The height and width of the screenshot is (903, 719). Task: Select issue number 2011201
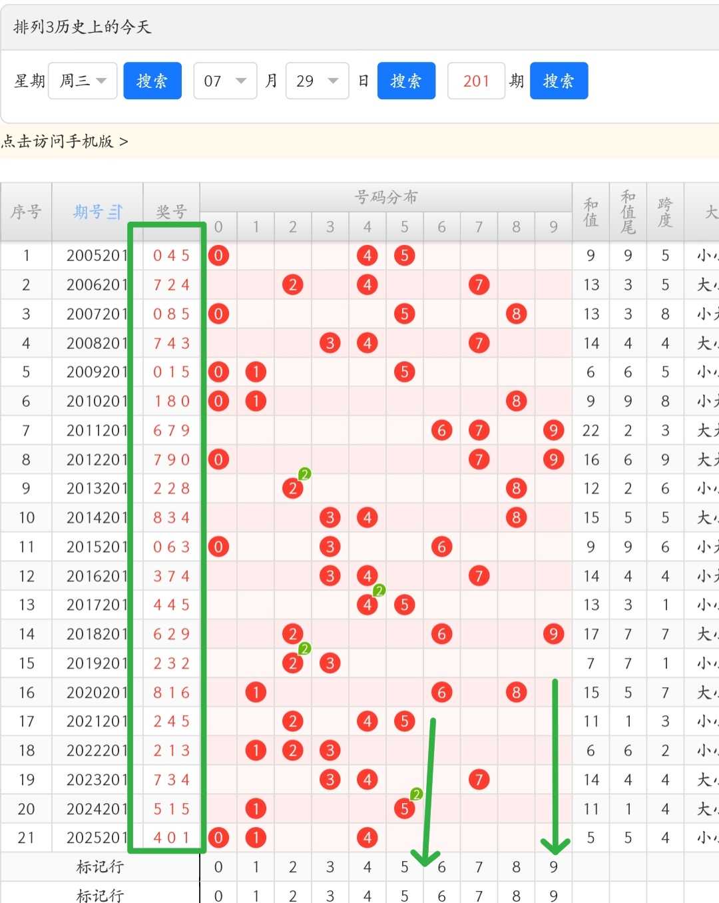click(97, 431)
